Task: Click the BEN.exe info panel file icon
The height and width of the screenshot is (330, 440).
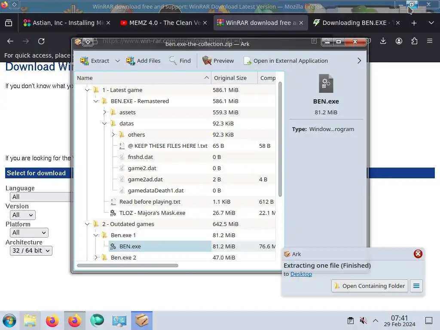Action: click(326, 83)
